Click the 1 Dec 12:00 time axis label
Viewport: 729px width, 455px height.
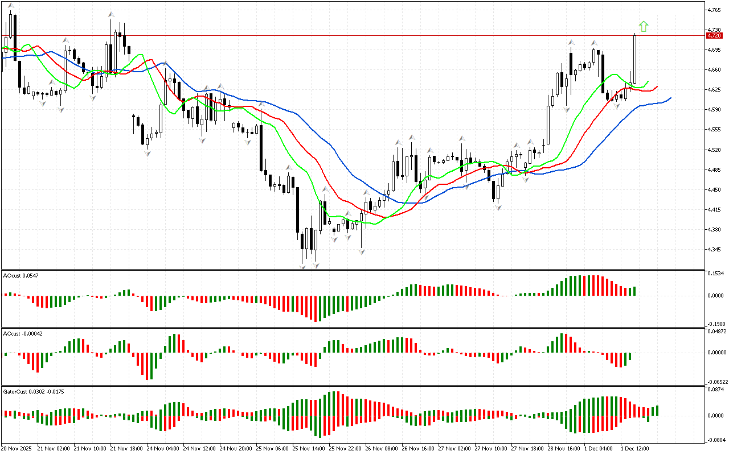coord(634,448)
